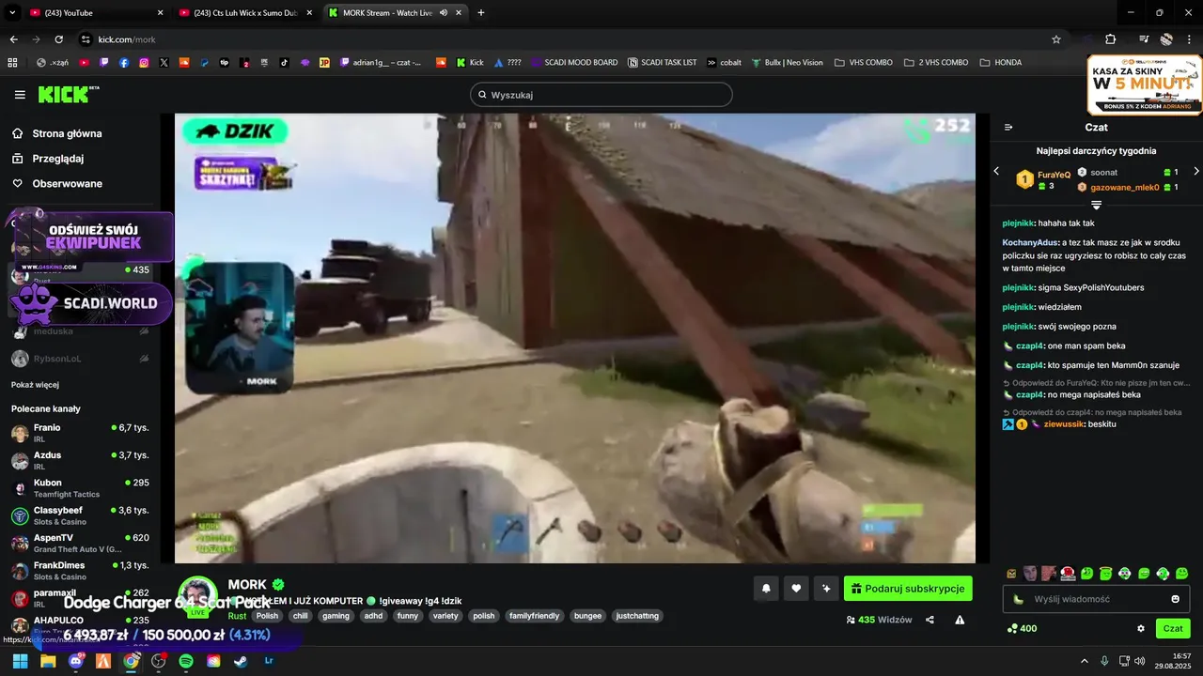Click the Rust category link
The height and width of the screenshot is (676, 1203).
tap(237, 616)
